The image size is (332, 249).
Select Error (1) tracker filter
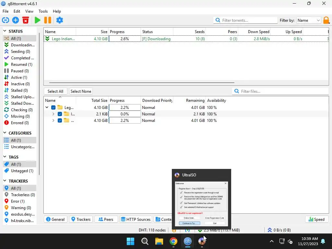pos(20,201)
